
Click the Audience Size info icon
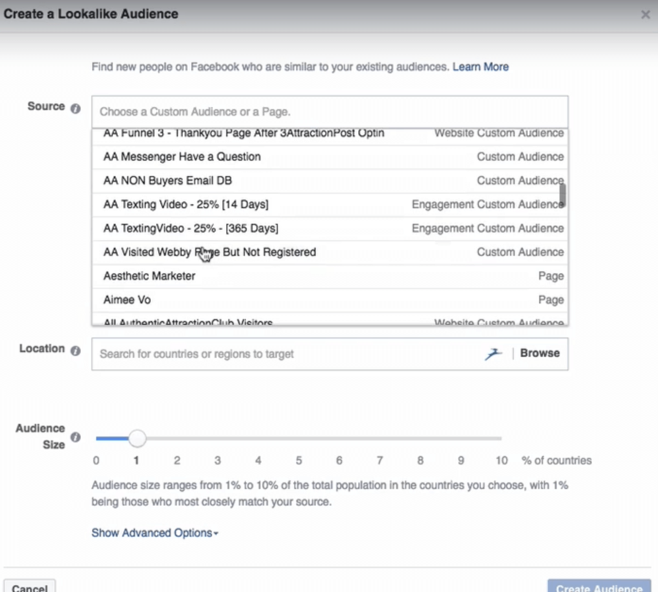[x=76, y=437]
